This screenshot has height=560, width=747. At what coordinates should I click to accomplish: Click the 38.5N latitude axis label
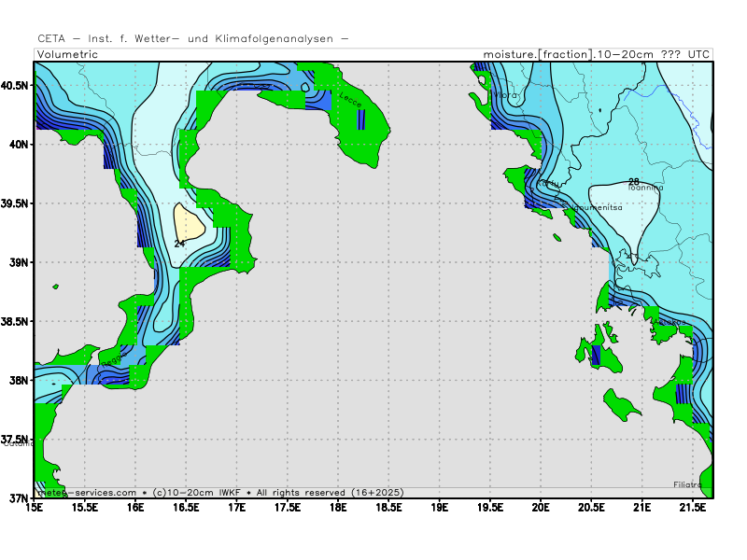16,321
